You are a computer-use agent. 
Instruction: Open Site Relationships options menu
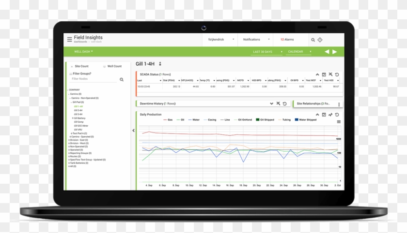coord(339,104)
